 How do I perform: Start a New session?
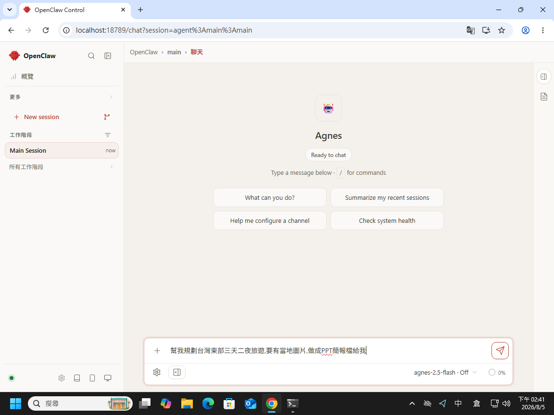pyautogui.click(x=37, y=117)
